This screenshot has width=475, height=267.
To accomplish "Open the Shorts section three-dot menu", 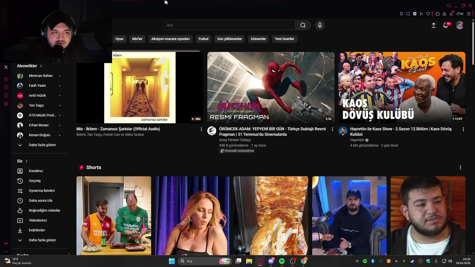I will coord(460,168).
